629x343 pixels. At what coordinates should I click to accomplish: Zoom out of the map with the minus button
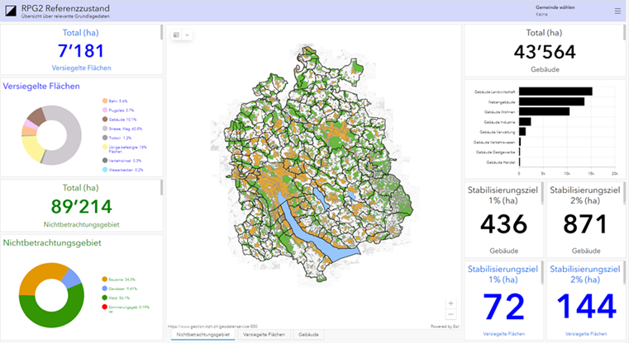[x=451, y=314]
